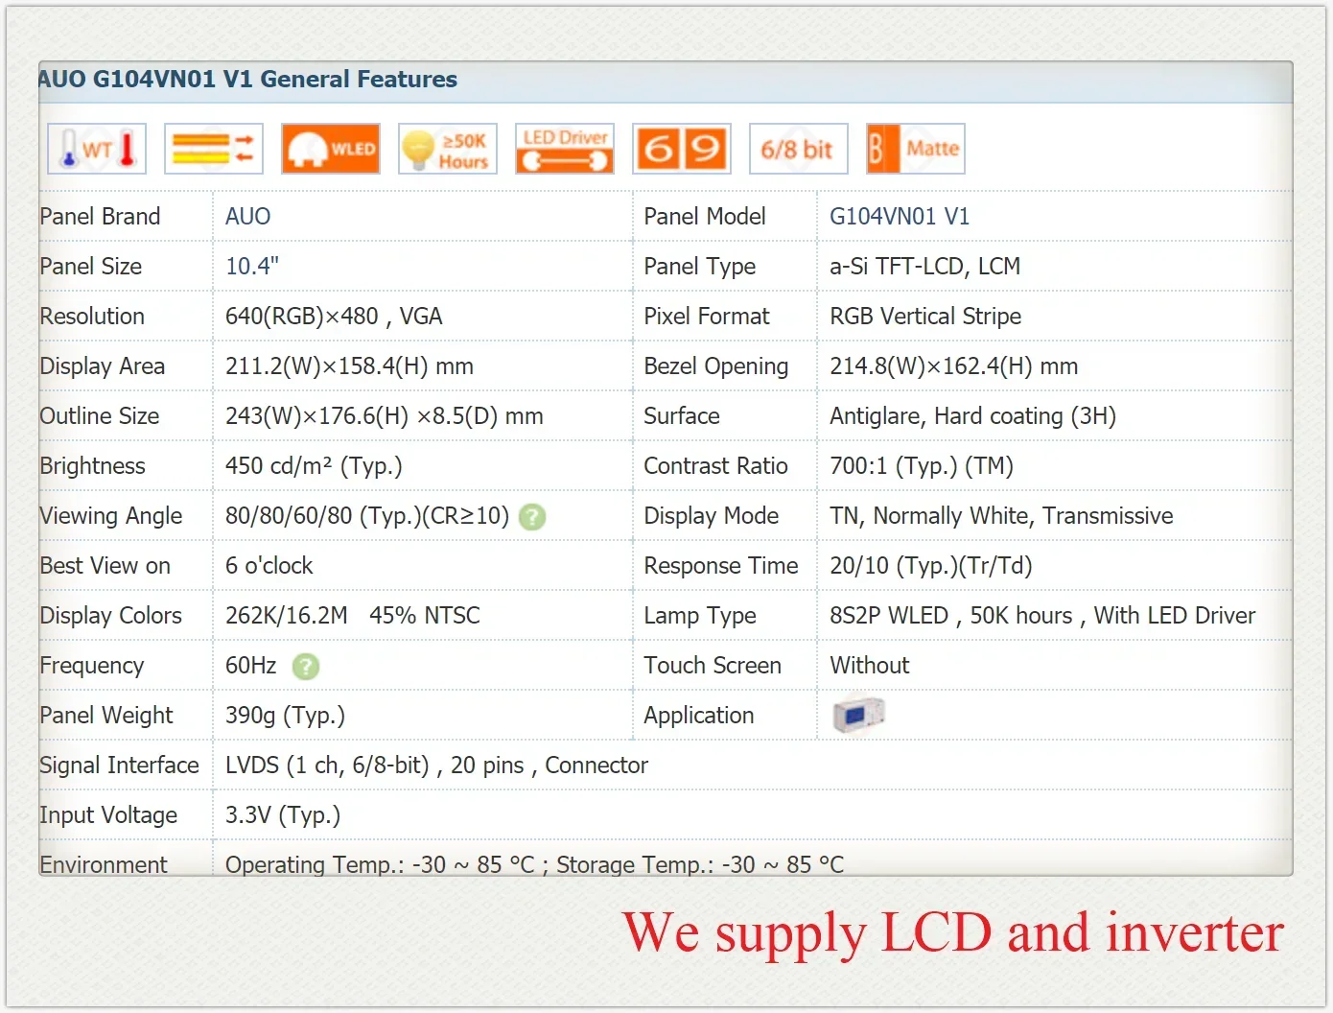Click the 'Signal Interface' row label
Image resolution: width=1333 pixels, height=1013 pixels.
tap(119, 766)
